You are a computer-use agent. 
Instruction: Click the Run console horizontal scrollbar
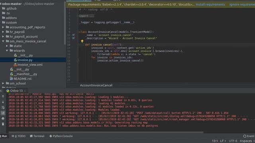[x=106, y=132]
